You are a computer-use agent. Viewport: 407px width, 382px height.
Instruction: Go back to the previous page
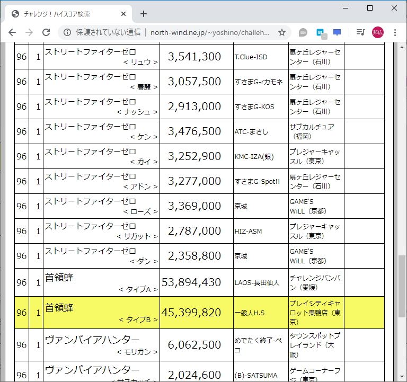12,32
